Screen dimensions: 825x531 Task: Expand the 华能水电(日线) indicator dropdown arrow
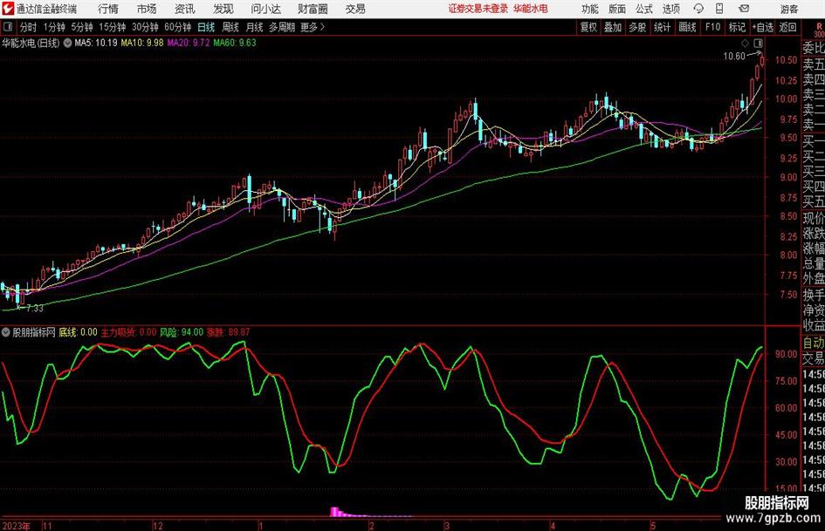[68, 43]
